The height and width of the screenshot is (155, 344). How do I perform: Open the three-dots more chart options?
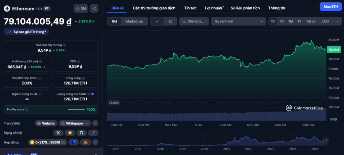pyautogui.click(x=337, y=21)
